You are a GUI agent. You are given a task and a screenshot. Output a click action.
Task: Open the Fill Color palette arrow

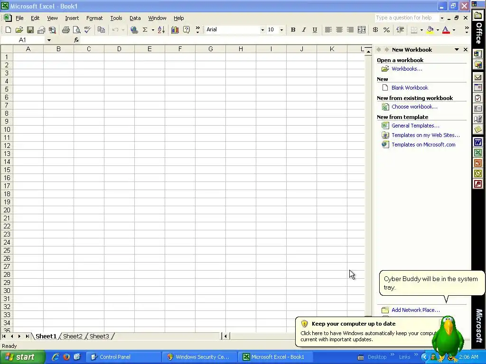[x=438, y=30]
